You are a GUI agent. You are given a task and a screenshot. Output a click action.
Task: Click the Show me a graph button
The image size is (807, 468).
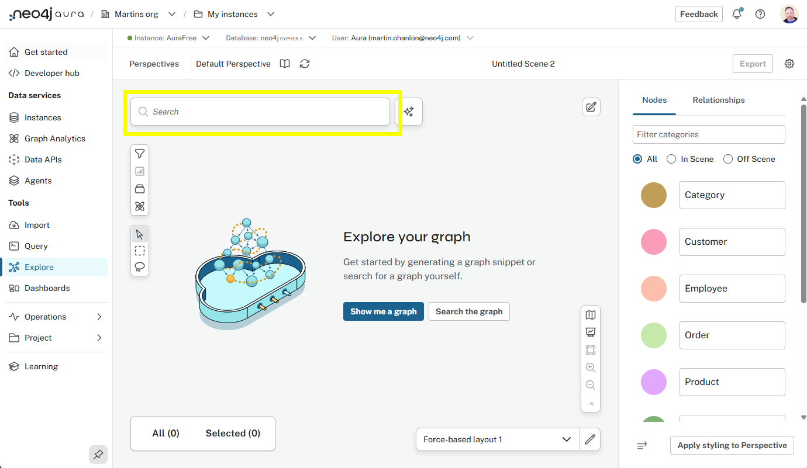click(383, 311)
